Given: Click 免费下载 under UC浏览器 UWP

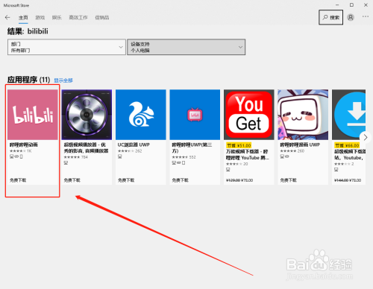Looking at the screenshot, I should (126, 180).
